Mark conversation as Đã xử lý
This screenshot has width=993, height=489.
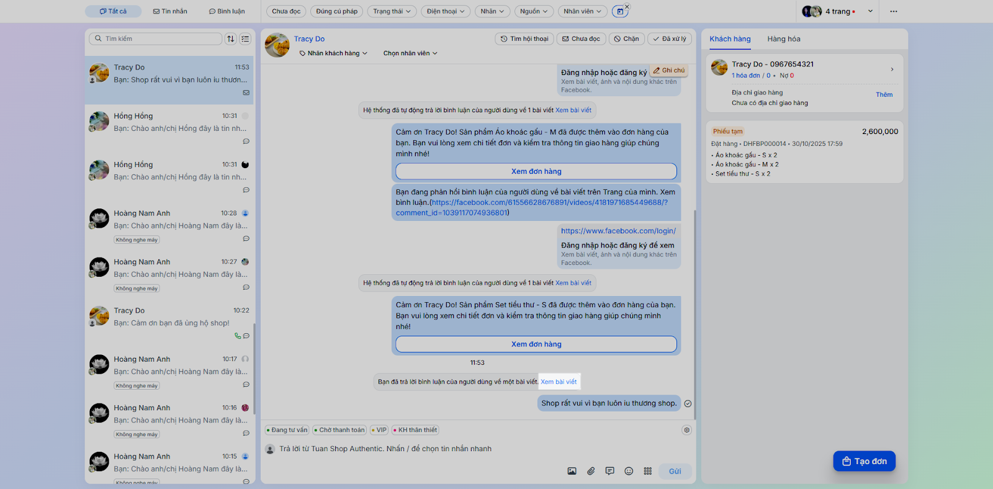pos(670,38)
